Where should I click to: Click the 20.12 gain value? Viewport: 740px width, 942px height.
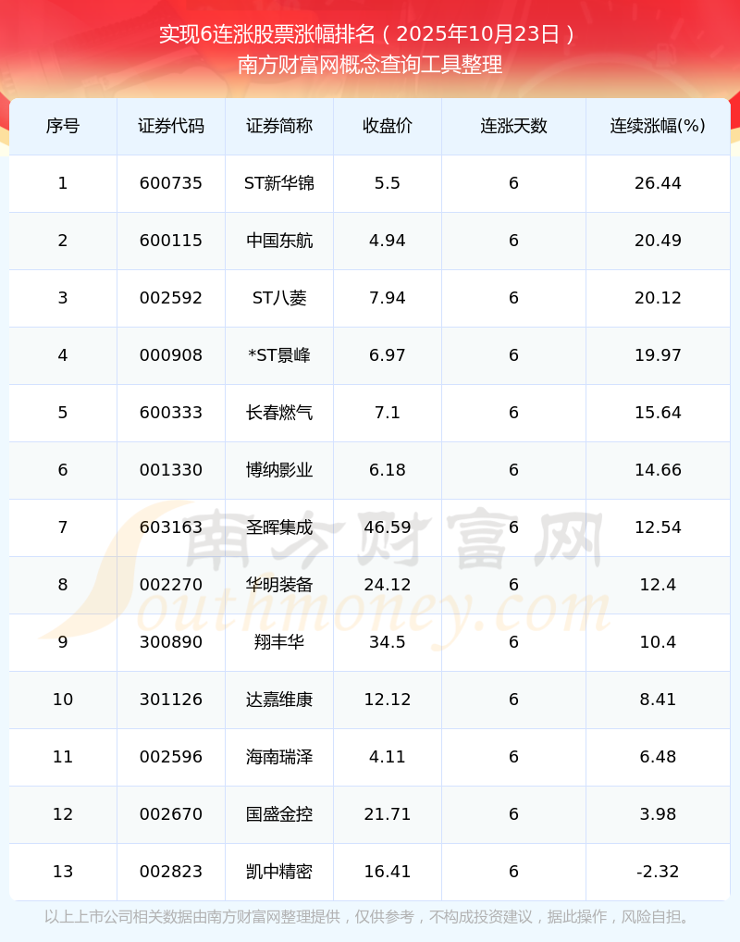click(658, 298)
